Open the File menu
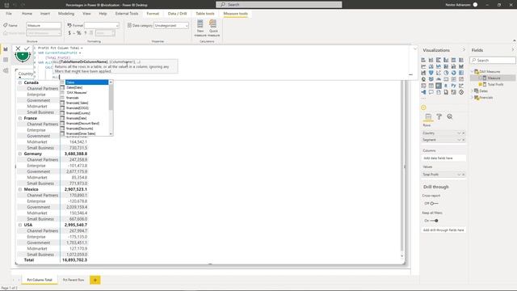The height and width of the screenshot is (291, 517). (9, 14)
